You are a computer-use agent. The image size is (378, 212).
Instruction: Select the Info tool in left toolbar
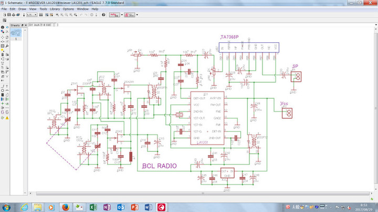pyautogui.click(x=3, y=27)
